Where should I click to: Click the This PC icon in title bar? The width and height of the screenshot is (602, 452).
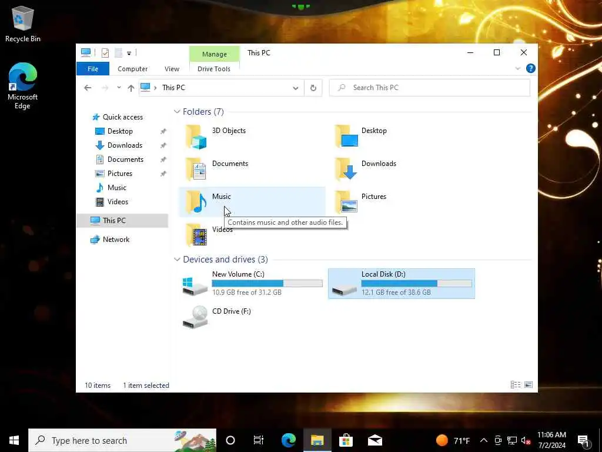point(86,52)
